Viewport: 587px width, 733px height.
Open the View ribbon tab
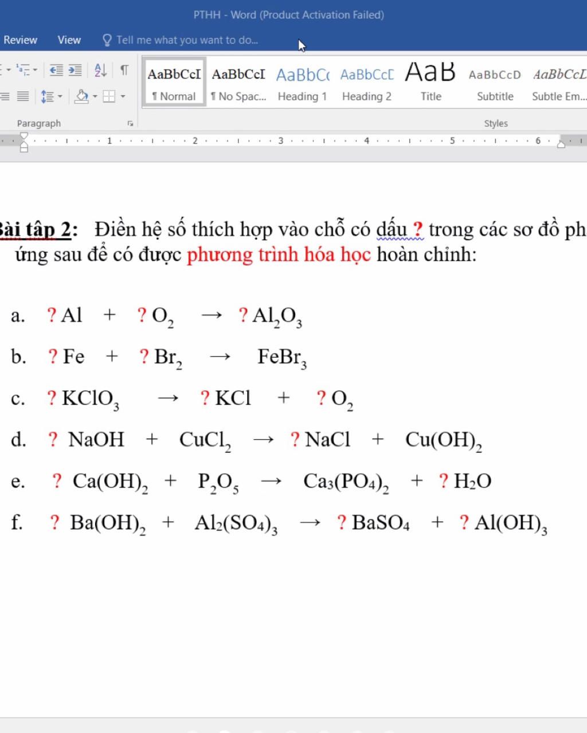click(69, 40)
